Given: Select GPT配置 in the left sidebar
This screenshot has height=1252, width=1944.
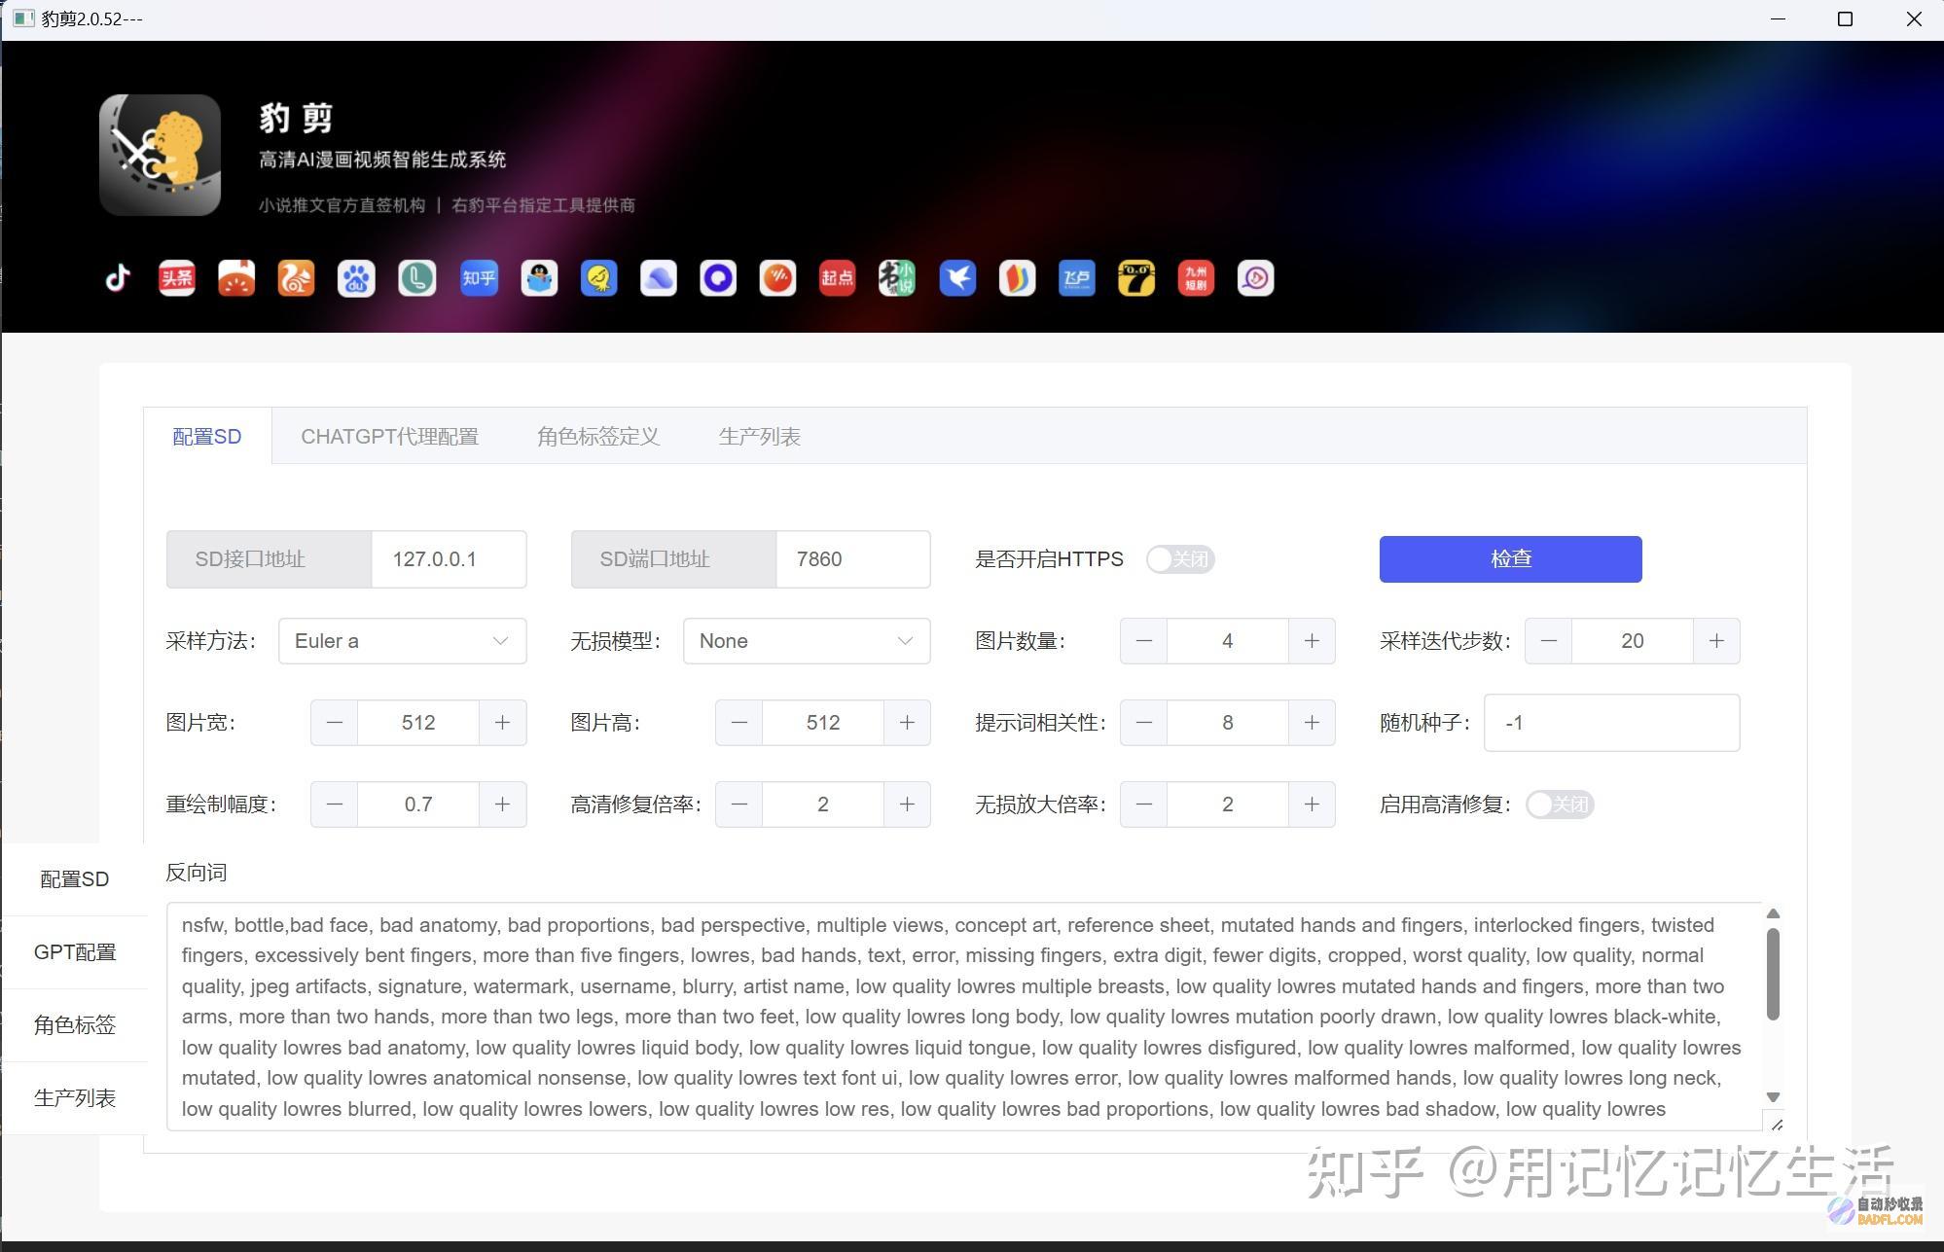Looking at the screenshot, I should click(75, 952).
